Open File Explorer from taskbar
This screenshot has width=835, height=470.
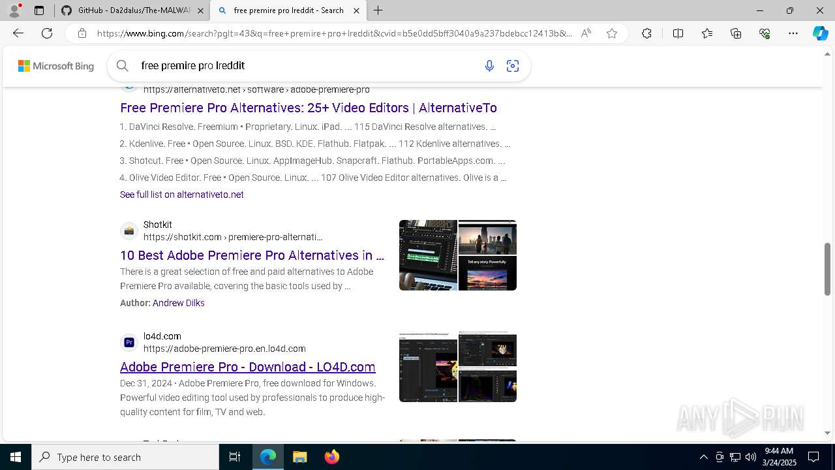pyautogui.click(x=299, y=457)
